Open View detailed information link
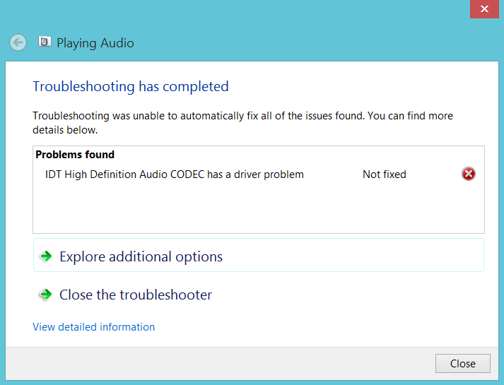The width and height of the screenshot is (504, 385). (93, 327)
